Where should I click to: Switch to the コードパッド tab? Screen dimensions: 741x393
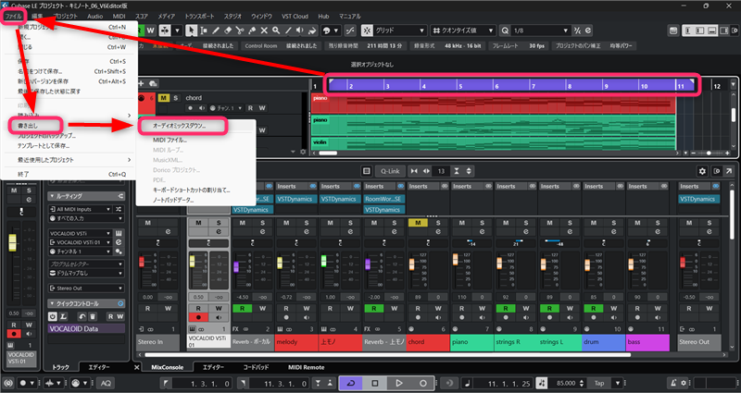pyautogui.click(x=256, y=367)
